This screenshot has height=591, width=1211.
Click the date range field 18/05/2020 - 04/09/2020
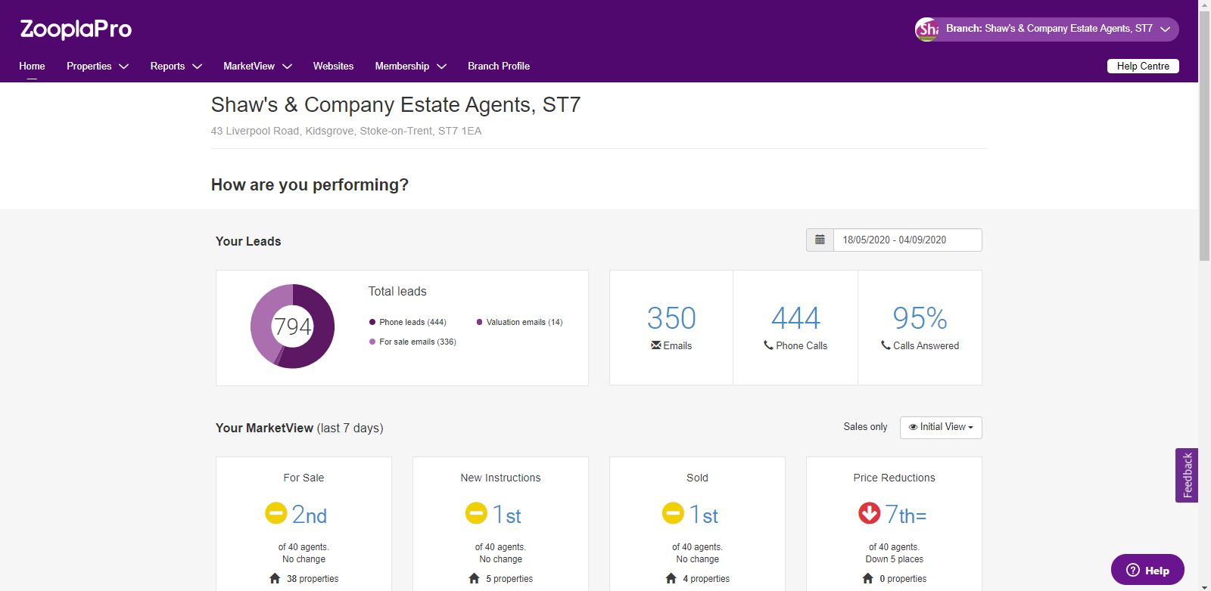pos(907,240)
